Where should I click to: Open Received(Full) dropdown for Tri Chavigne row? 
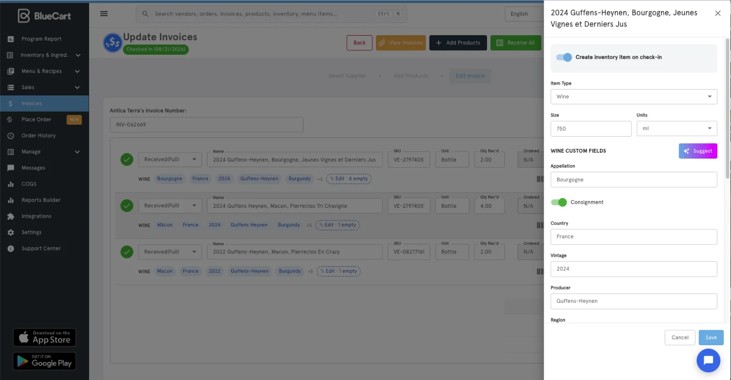[170, 206]
